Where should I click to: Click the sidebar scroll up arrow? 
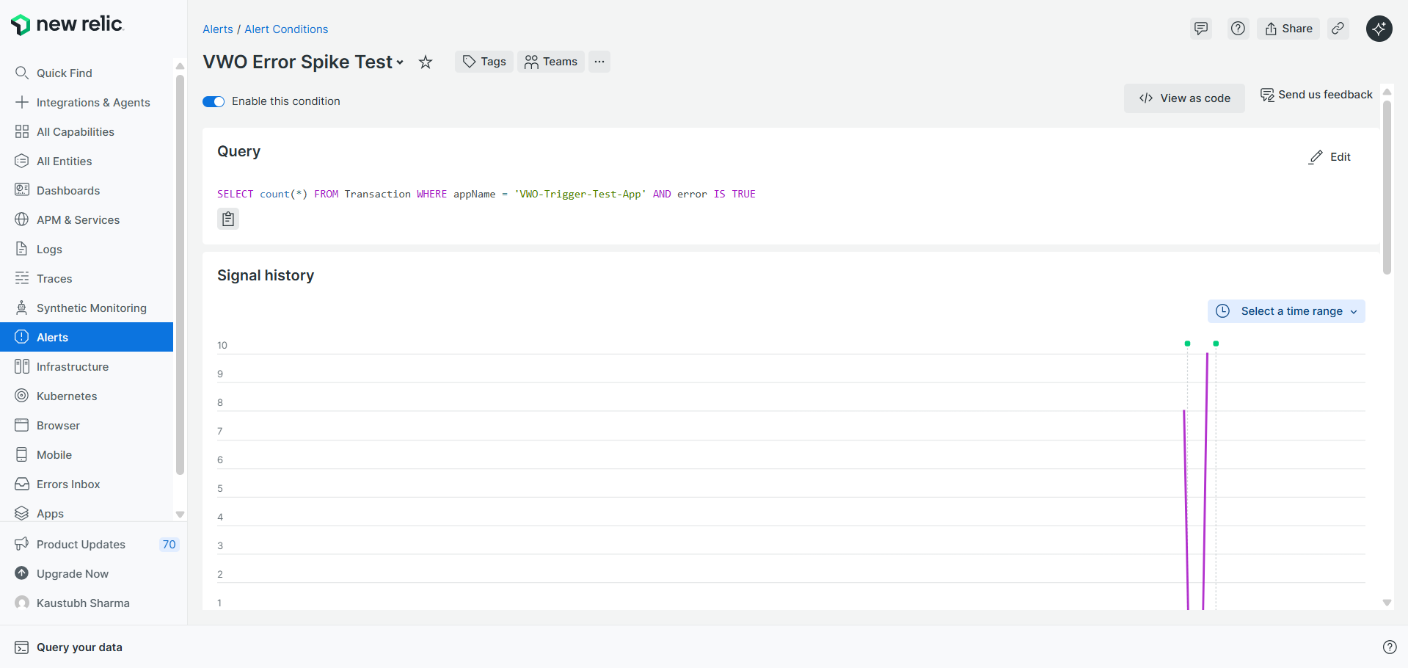point(180,66)
